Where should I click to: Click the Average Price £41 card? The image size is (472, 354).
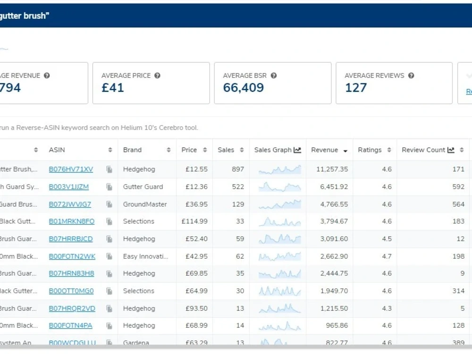151,83
